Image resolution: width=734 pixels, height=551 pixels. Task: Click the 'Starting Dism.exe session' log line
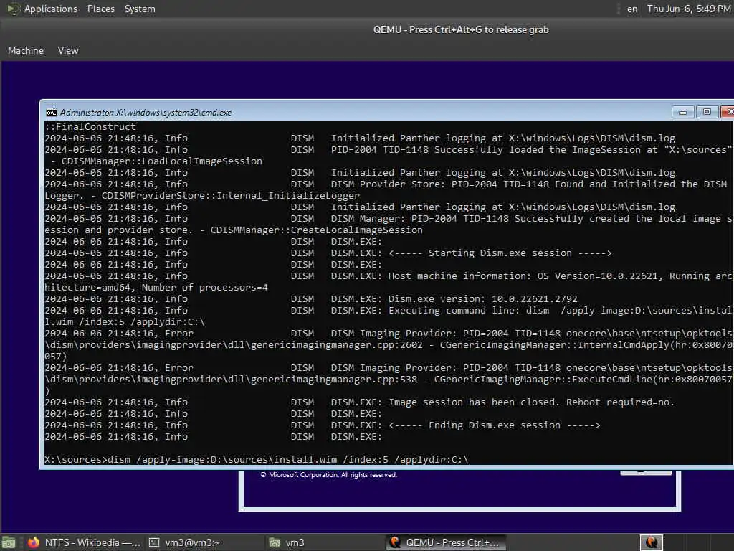(328, 253)
